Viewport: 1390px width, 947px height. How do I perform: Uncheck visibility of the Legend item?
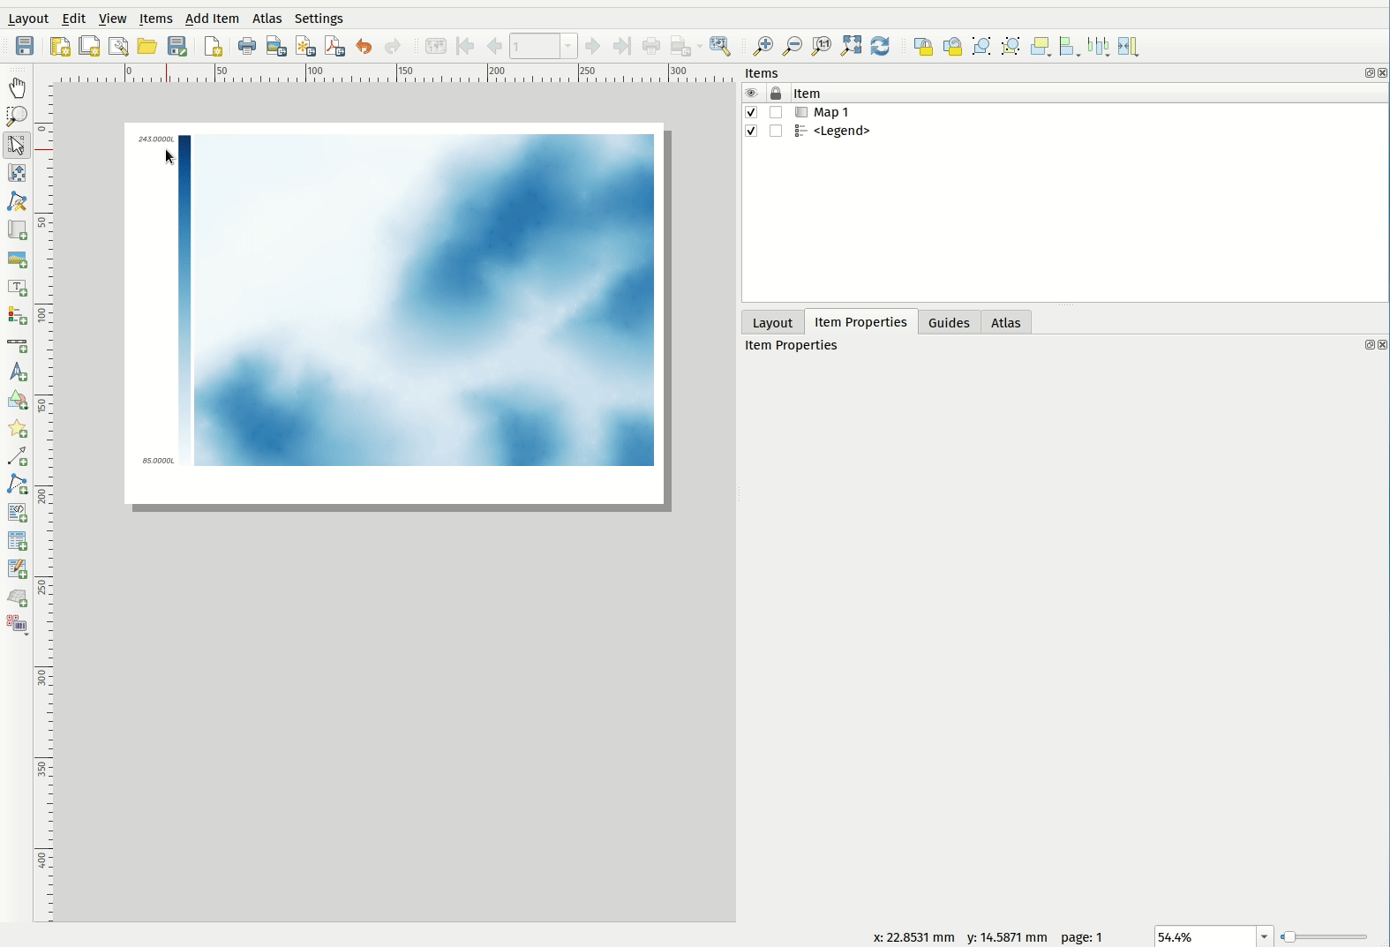click(752, 132)
